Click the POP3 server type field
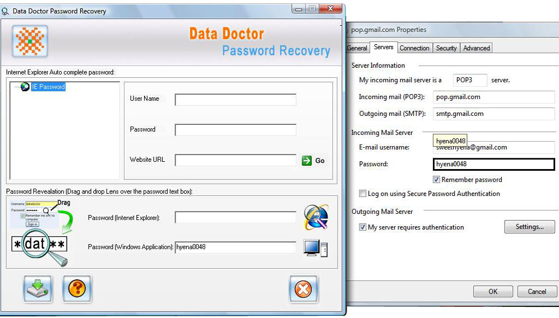The width and height of the screenshot is (559, 318). click(470, 80)
